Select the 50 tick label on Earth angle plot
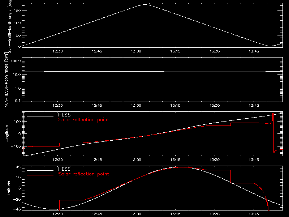This screenshot has height=217, width=289. 18,35
